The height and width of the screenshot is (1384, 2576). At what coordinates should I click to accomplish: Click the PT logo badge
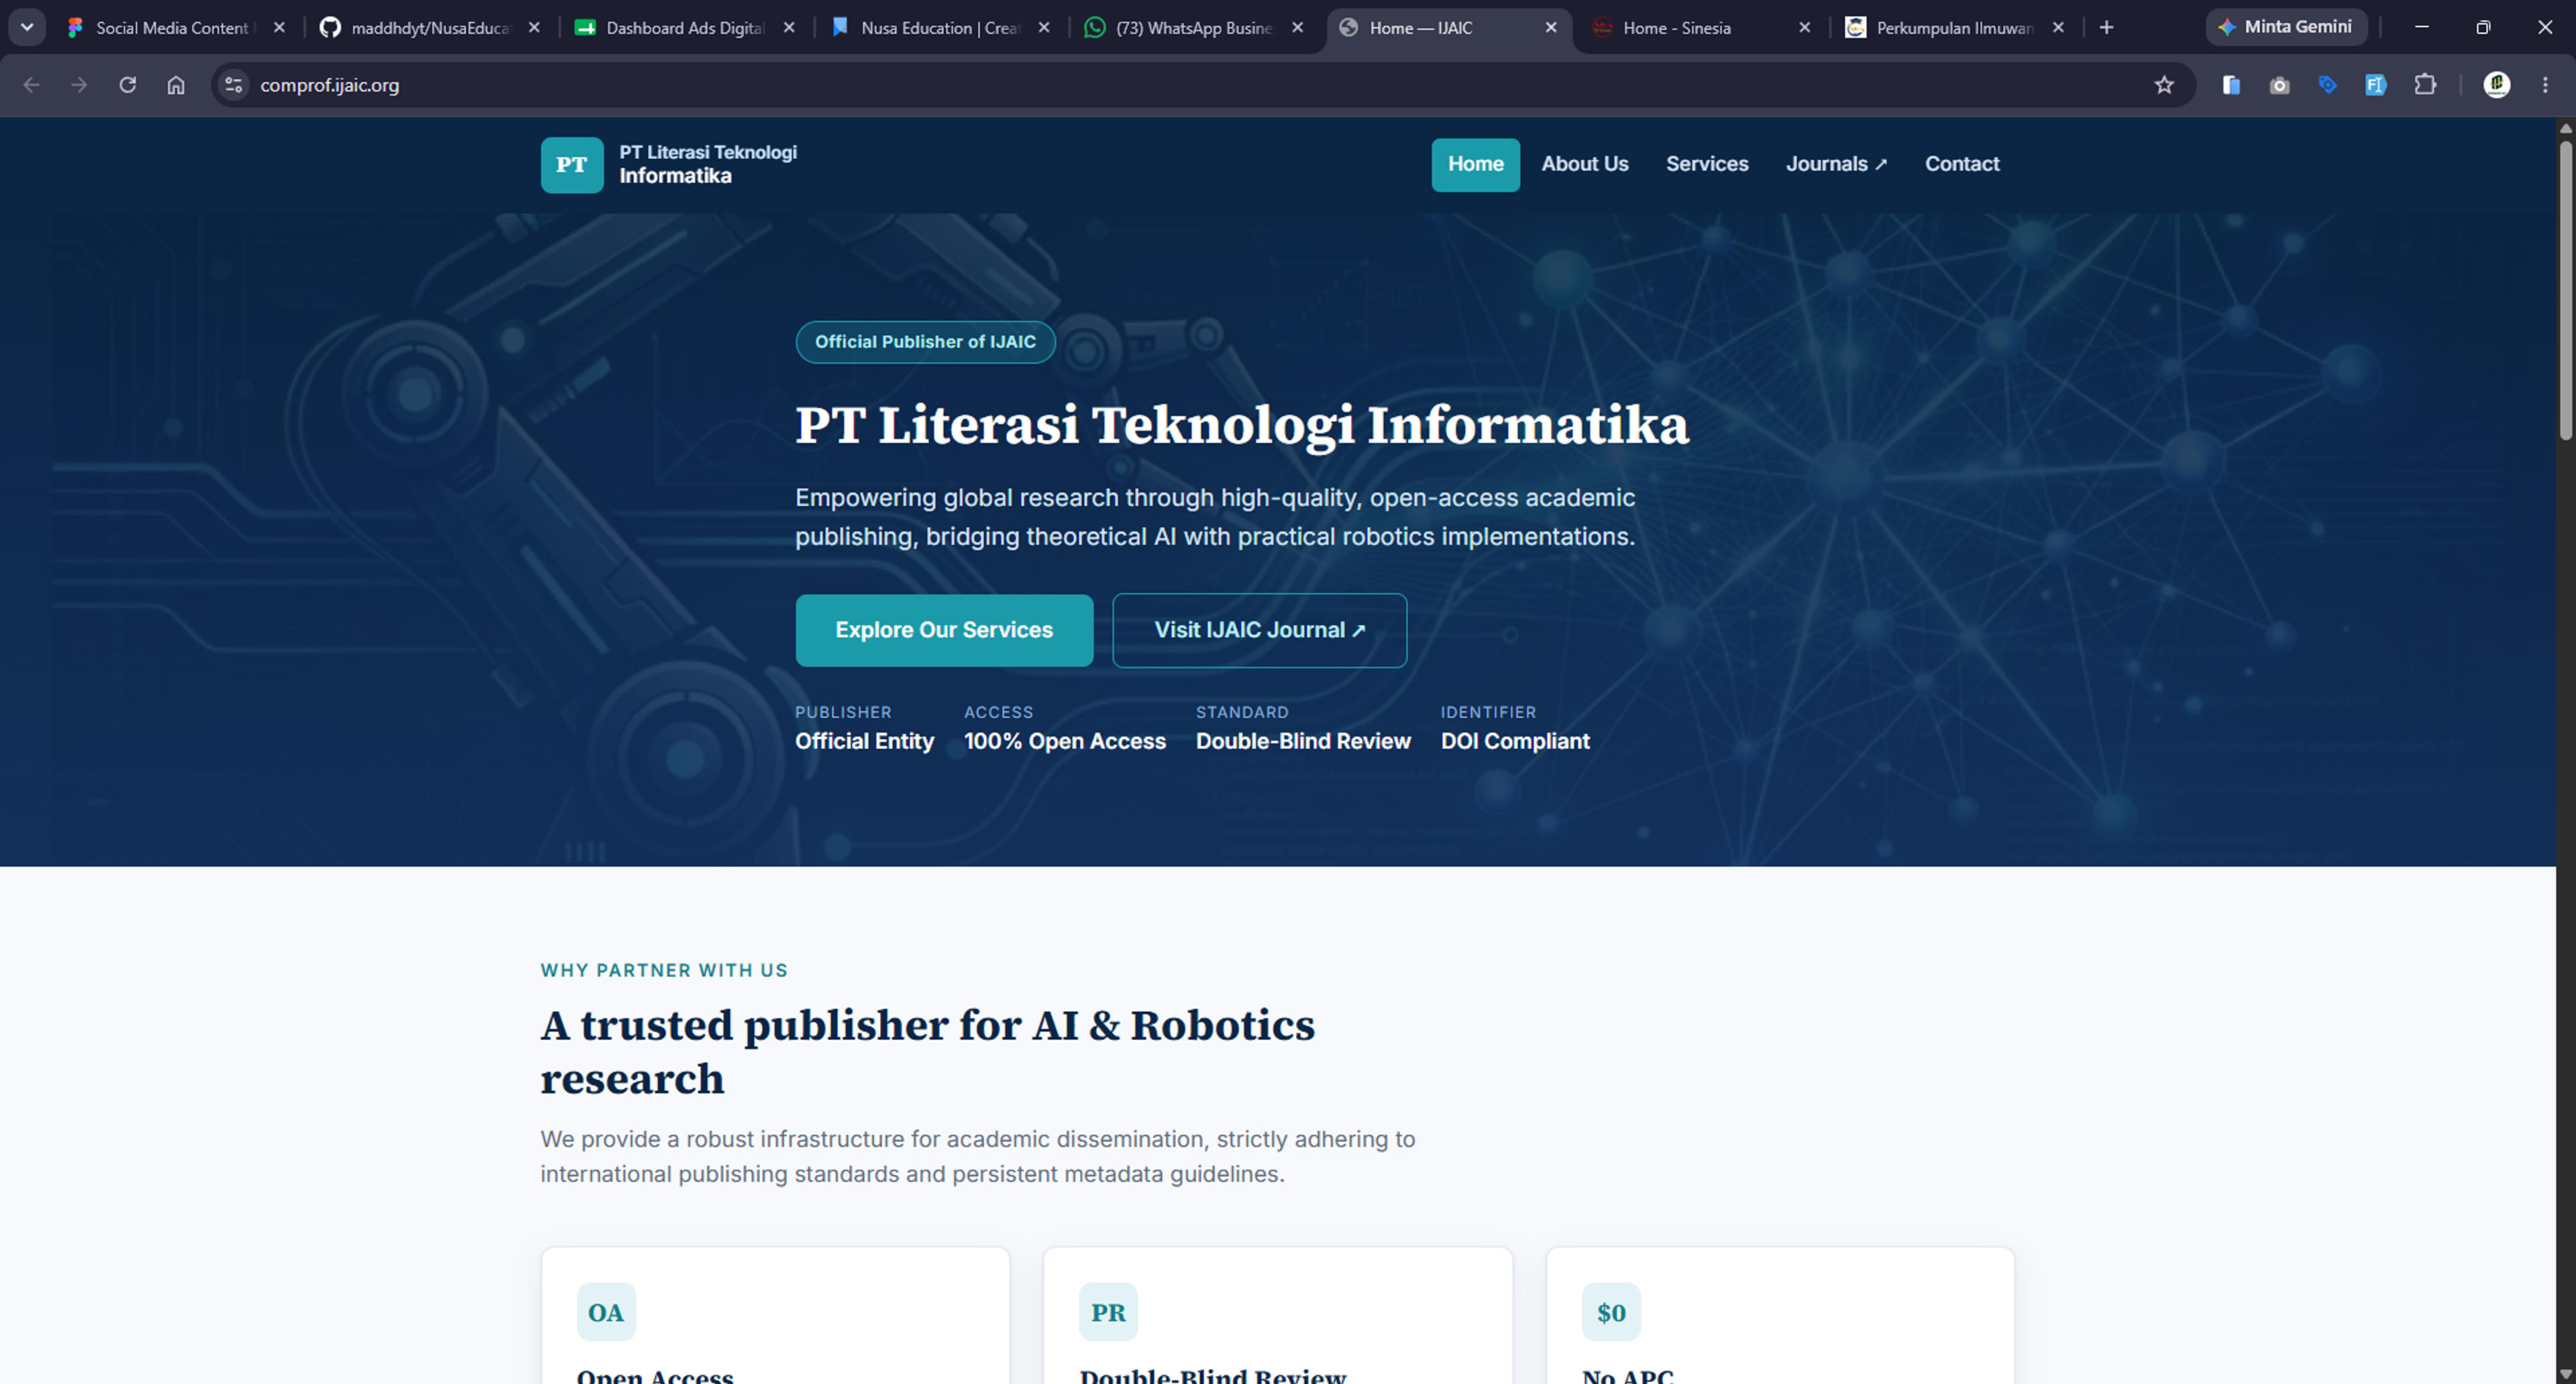pos(572,165)
